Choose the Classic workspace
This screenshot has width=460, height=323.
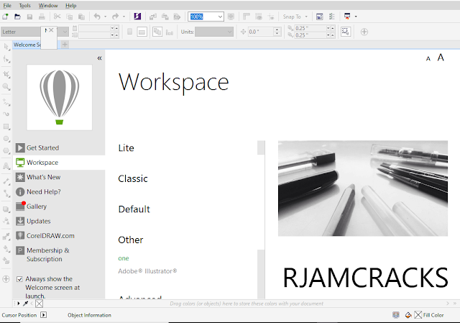pyautogui.click(x=133, y=178)
